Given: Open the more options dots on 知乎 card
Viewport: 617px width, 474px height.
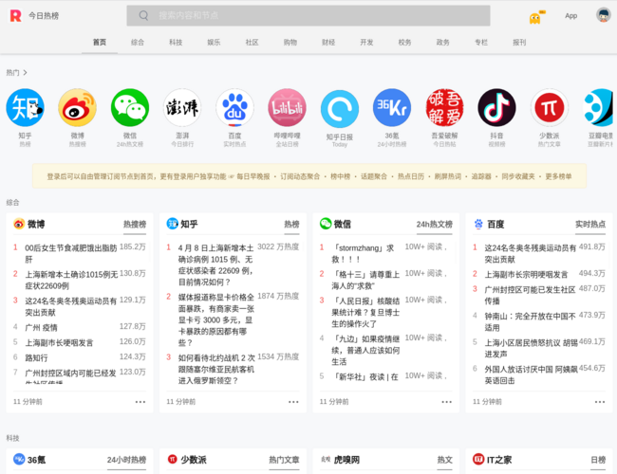Looking at the screenshot, I should (x=293, y=402).
